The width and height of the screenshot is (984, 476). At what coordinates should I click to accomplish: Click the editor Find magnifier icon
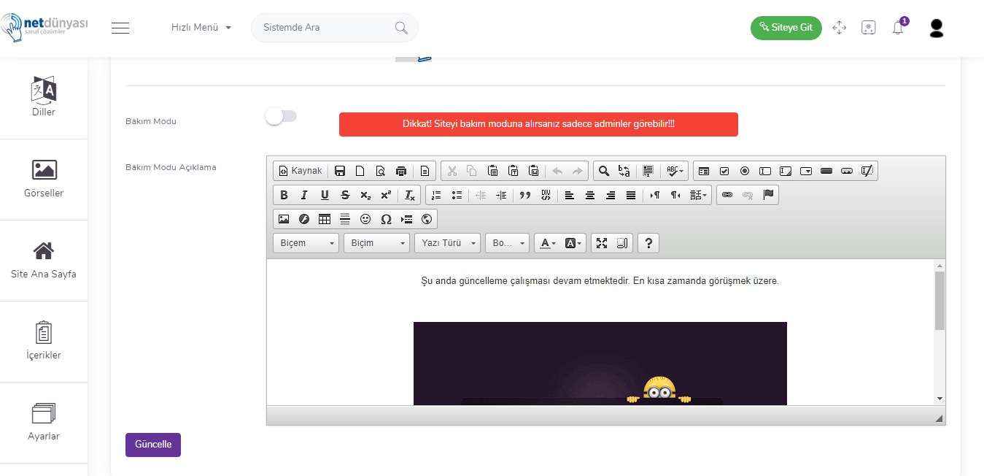click(604, 171)
